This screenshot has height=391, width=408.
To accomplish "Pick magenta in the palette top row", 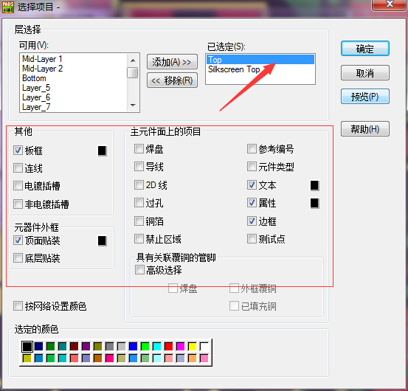I will click(180, 347).
